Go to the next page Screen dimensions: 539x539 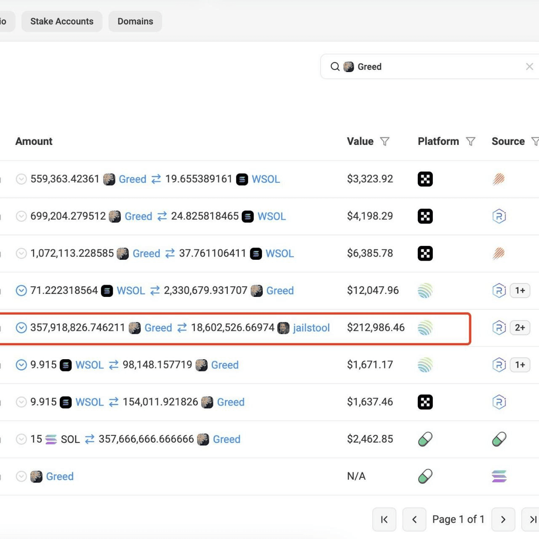coord(503,519)
